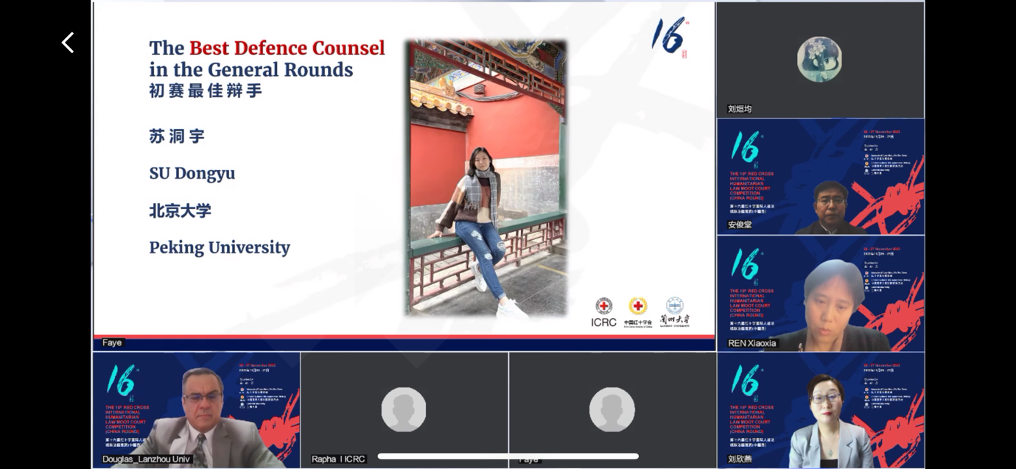Select the Rapha l ICRC placeholder avatar
The width and height of the screenshot is (1016, 469).
[404, 409]
